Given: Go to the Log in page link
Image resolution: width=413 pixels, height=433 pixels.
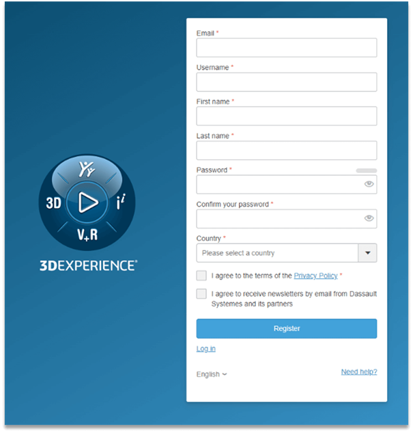Looking at the screenshot, I should coord(205,349).
